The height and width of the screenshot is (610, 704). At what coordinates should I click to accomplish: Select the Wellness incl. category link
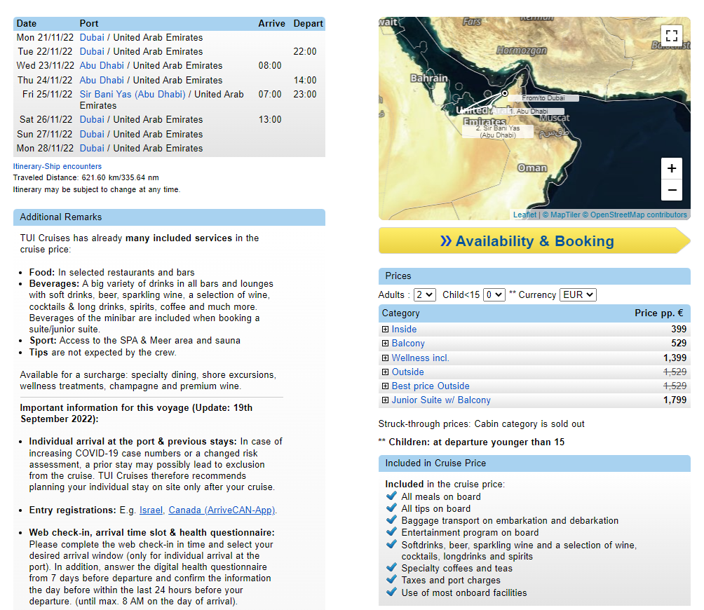[x=420, y=358]
